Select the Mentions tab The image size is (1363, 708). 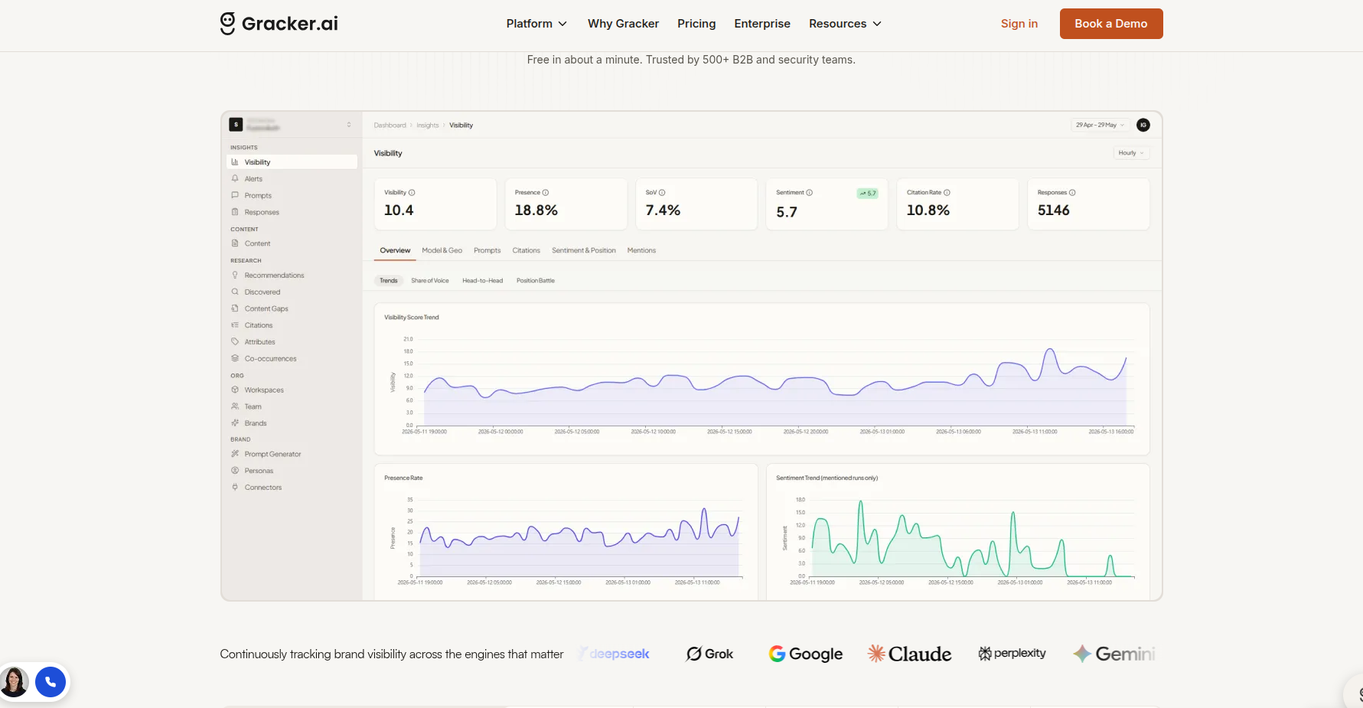pyautogui.click(x=641, y=250)
